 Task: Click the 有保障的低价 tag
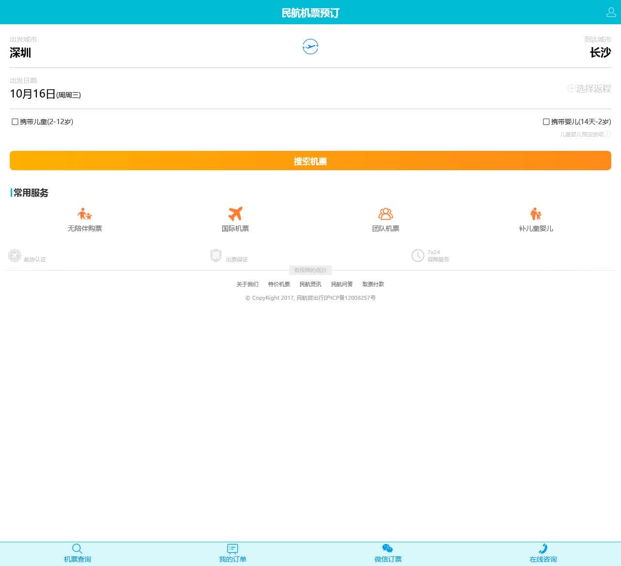(310, 270)
